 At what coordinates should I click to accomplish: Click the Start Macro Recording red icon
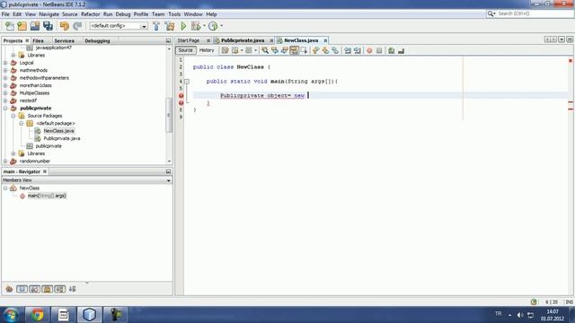coord(369,50)
